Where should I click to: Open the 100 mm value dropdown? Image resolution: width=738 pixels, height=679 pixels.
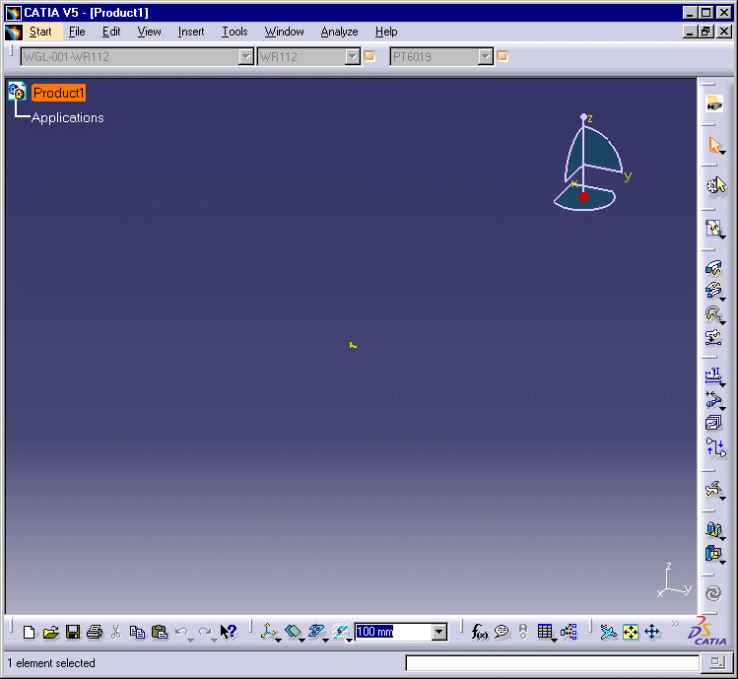tap(439, 632)
